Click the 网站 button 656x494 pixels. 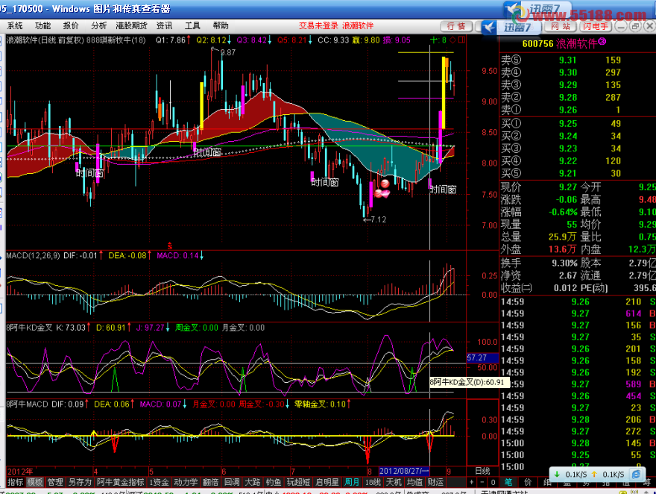[x=560, y=26]
